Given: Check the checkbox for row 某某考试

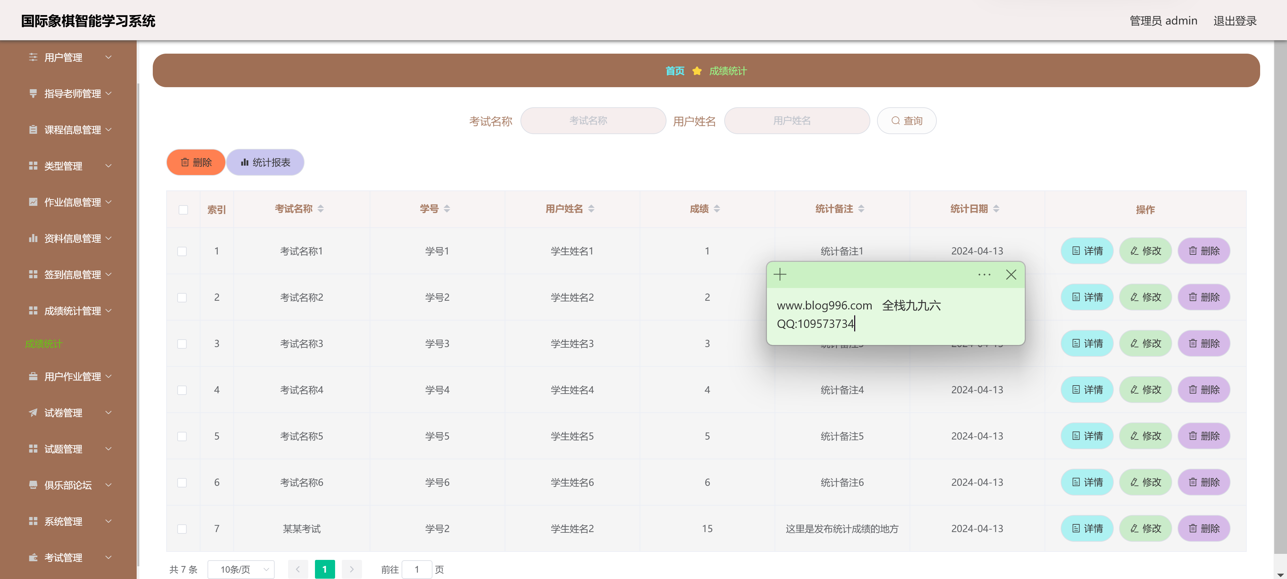Looking at the screenshot, I should click(x=182, y=529).
